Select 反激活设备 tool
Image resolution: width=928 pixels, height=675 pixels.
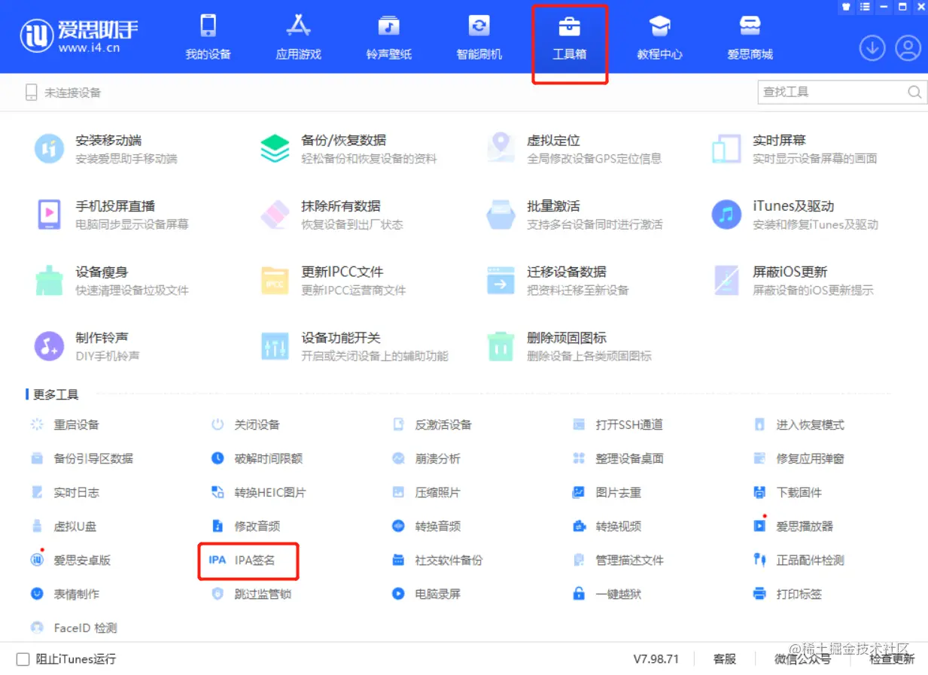click(x=432, y=424)
